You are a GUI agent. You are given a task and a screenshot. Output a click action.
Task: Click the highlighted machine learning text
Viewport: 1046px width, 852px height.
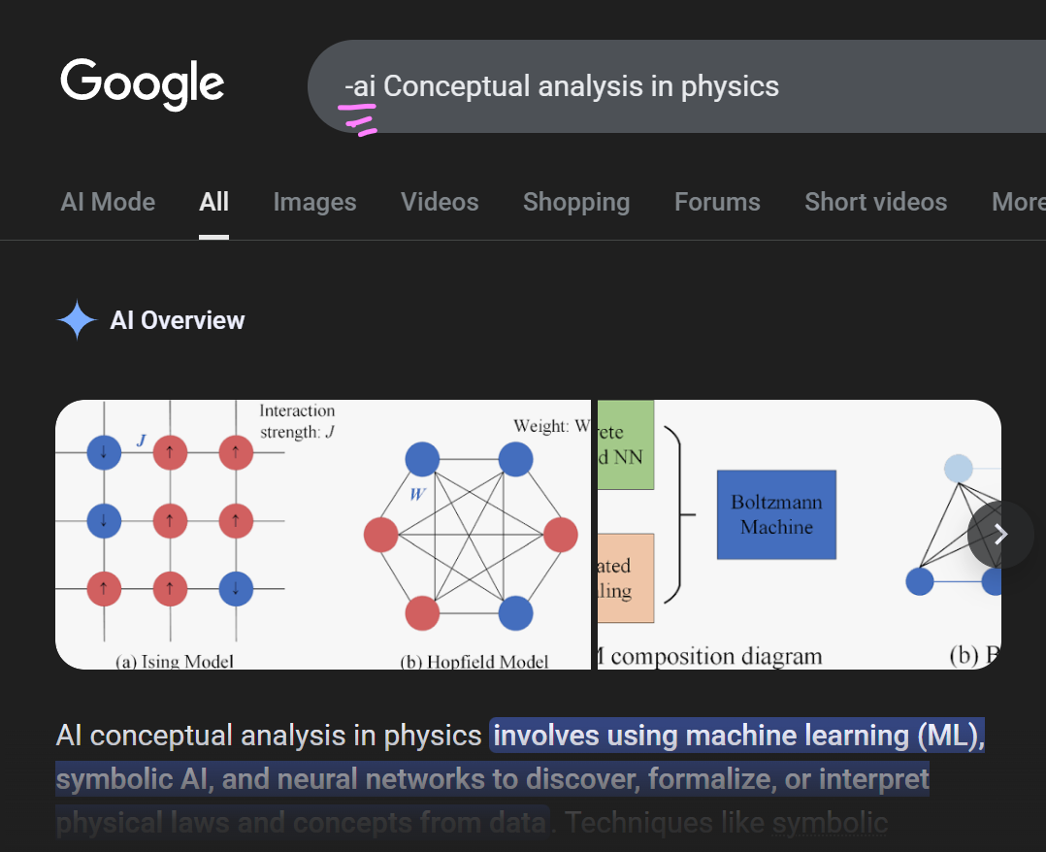(737, 736)
